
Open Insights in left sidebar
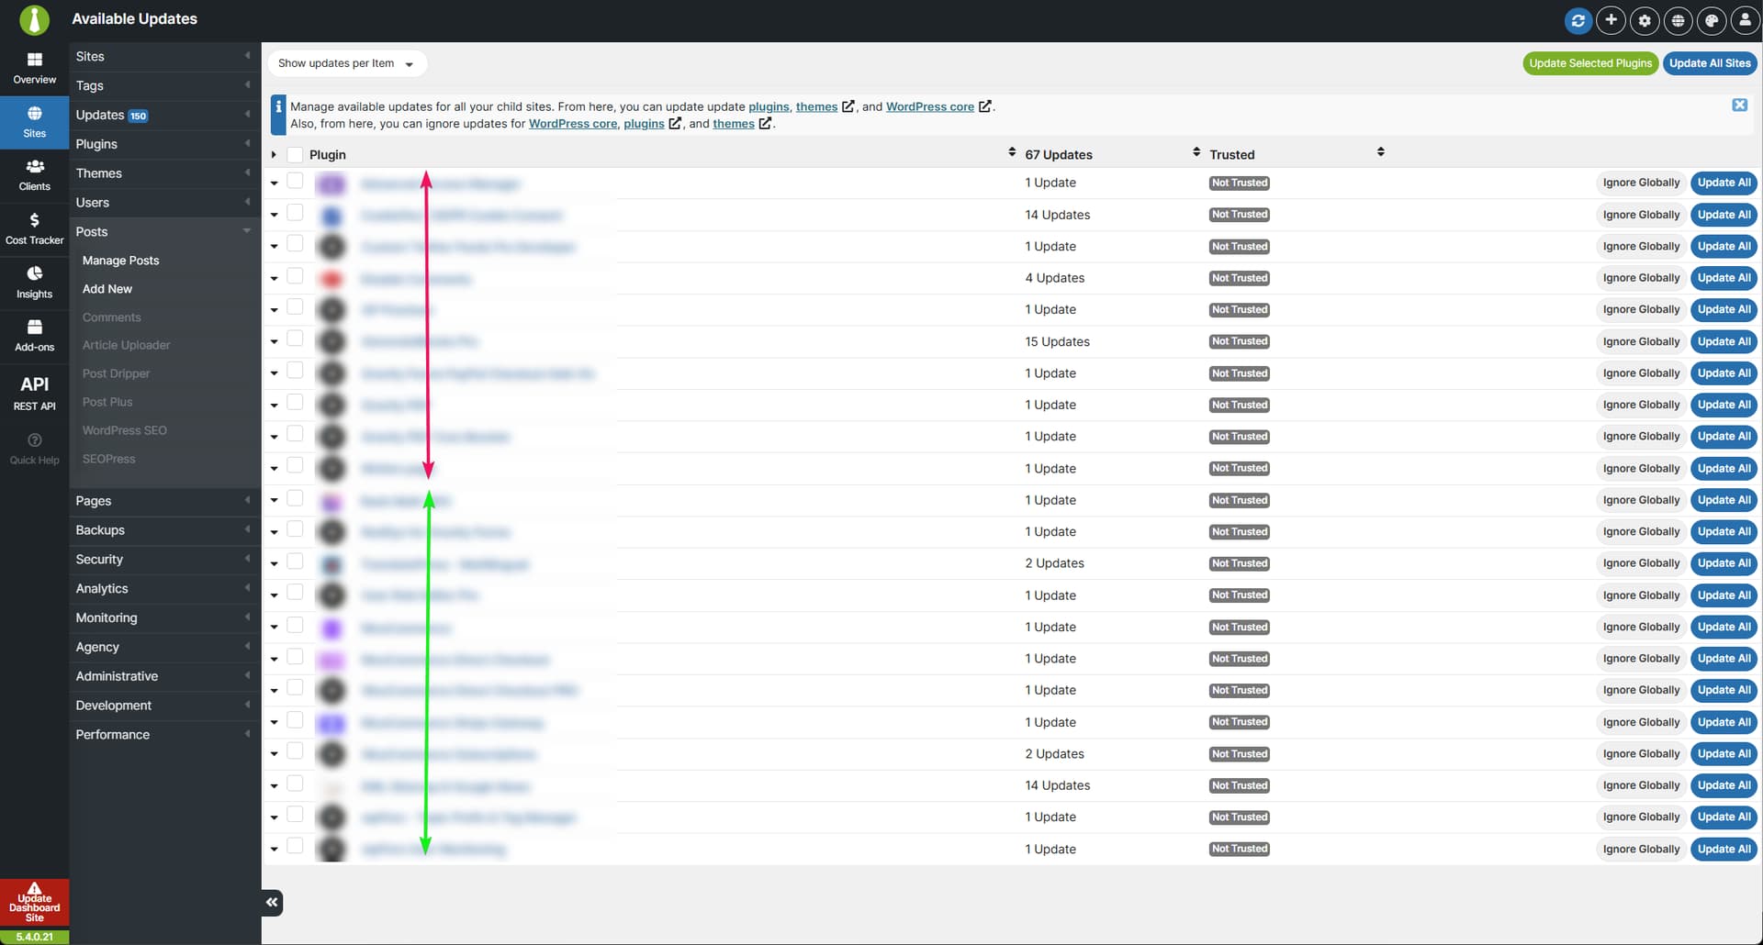point(34,282)
